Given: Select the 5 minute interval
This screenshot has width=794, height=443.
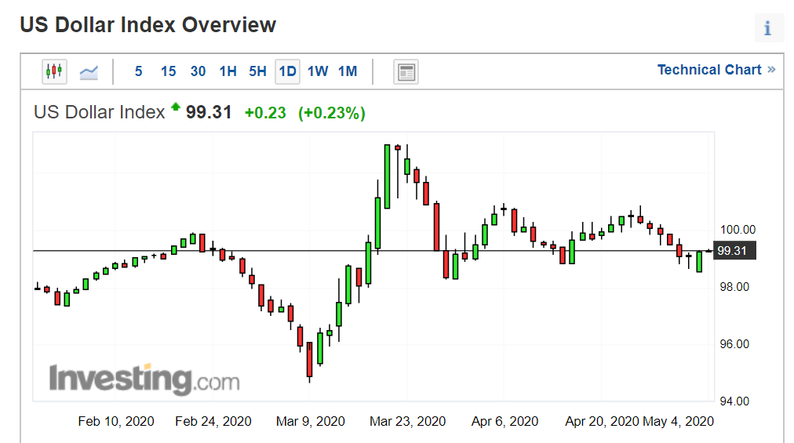Looking at the screenshot, I should click(138, 71).
